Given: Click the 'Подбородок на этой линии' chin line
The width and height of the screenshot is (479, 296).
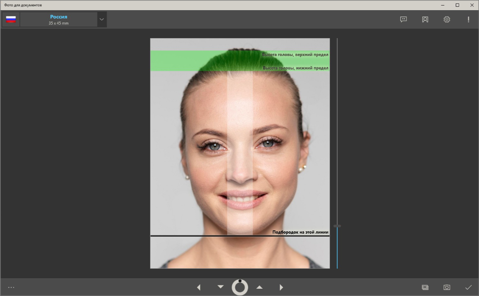Looking at the screenshot, I should (x=212, y=235).
